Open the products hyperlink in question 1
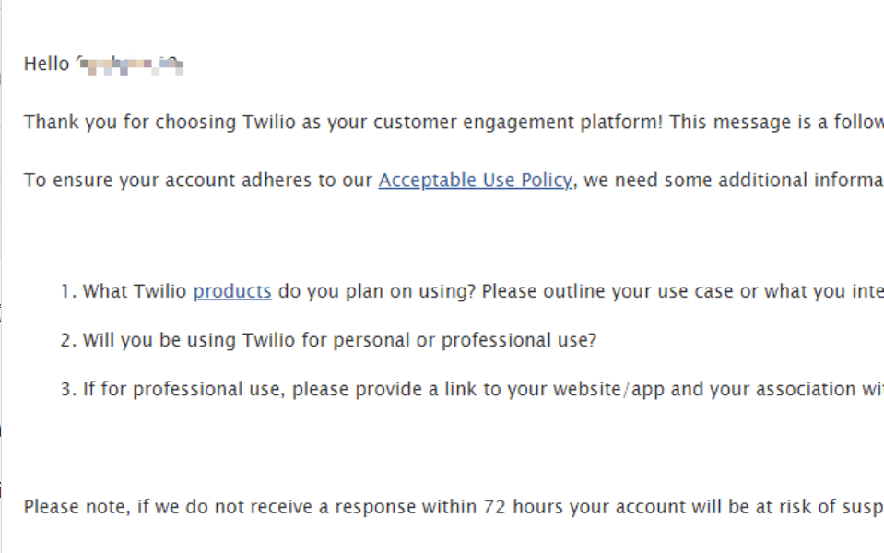884x553 pixels. [x=232, y=292]
